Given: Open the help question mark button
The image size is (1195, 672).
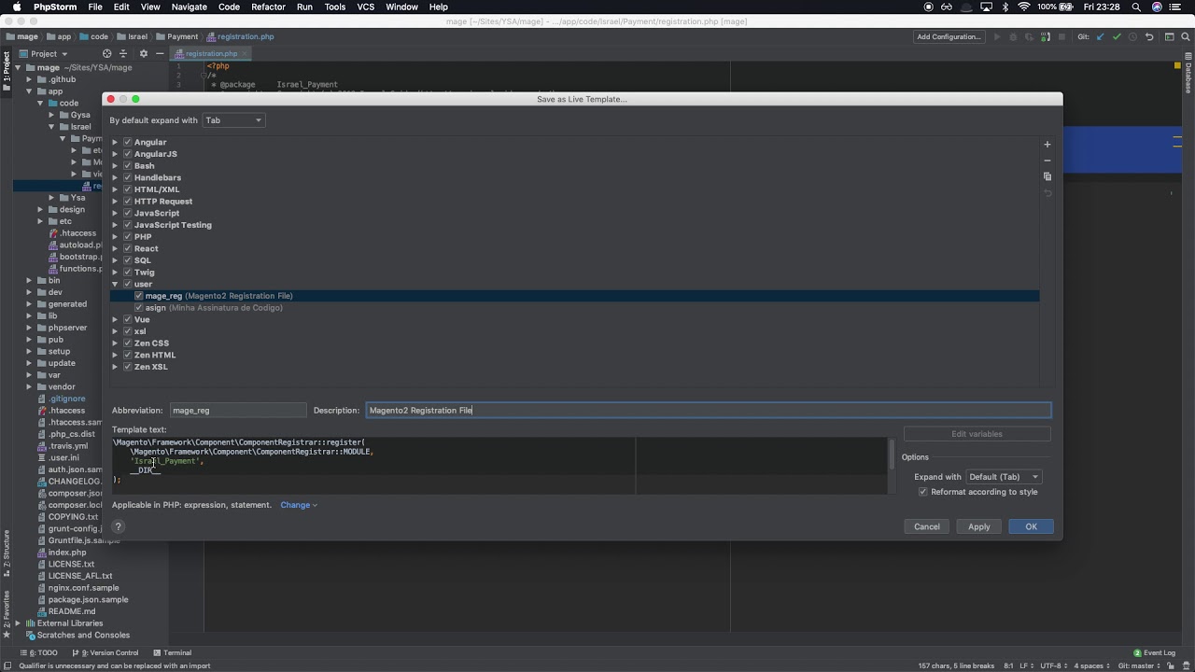Looking at the screenshot, I should point(118,526).
